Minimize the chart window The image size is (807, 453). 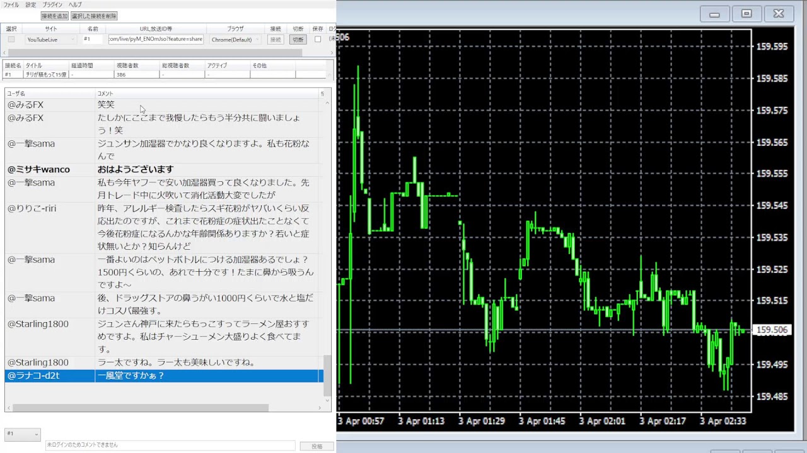714,14
